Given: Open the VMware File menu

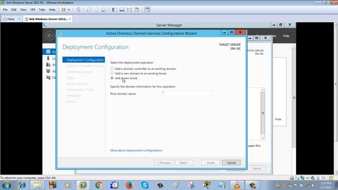Looking at the screenshot, I should point(5,9).
